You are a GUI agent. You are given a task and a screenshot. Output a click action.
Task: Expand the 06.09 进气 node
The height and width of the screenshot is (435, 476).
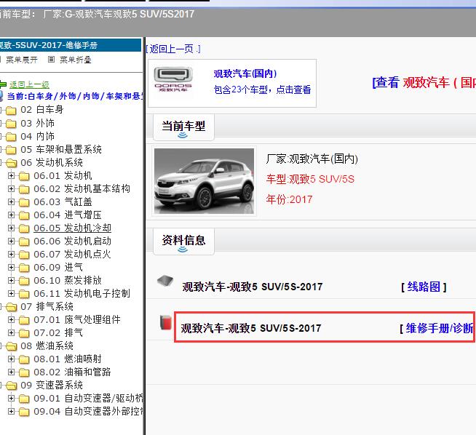point(11,267)
